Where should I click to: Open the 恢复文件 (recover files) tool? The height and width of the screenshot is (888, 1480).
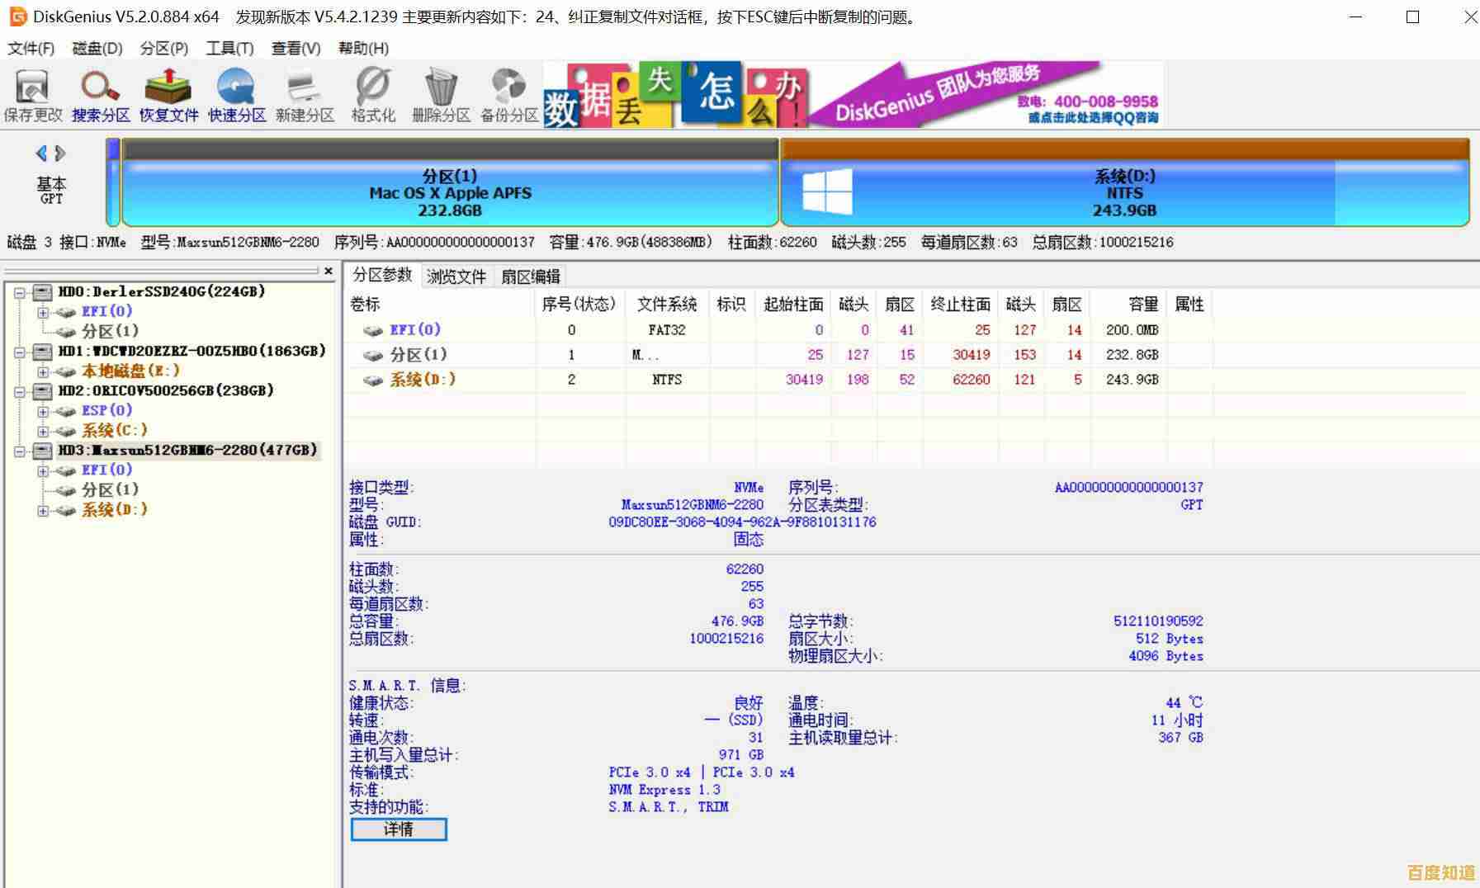(x=167, y=93)
